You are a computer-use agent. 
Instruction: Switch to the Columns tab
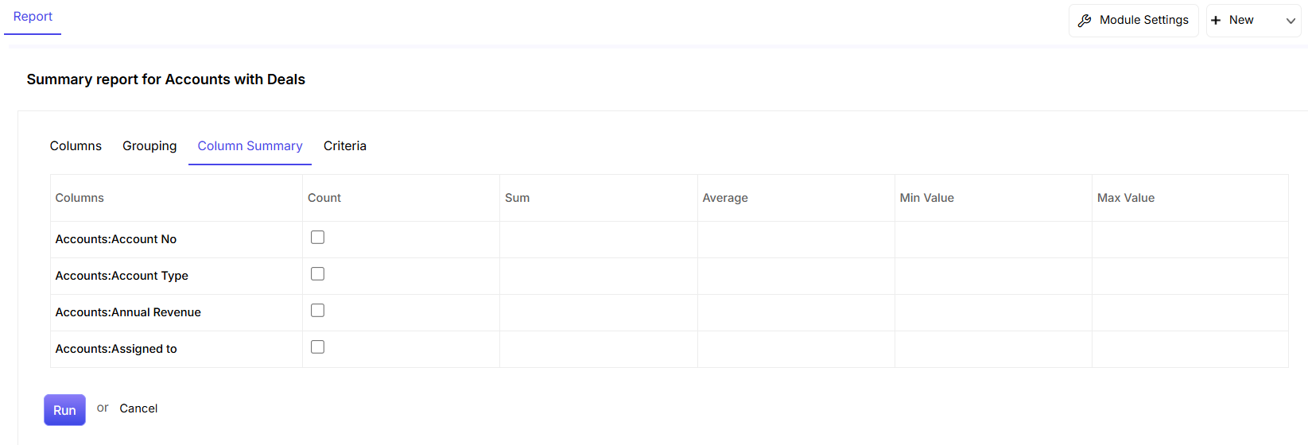click(76, 146)
